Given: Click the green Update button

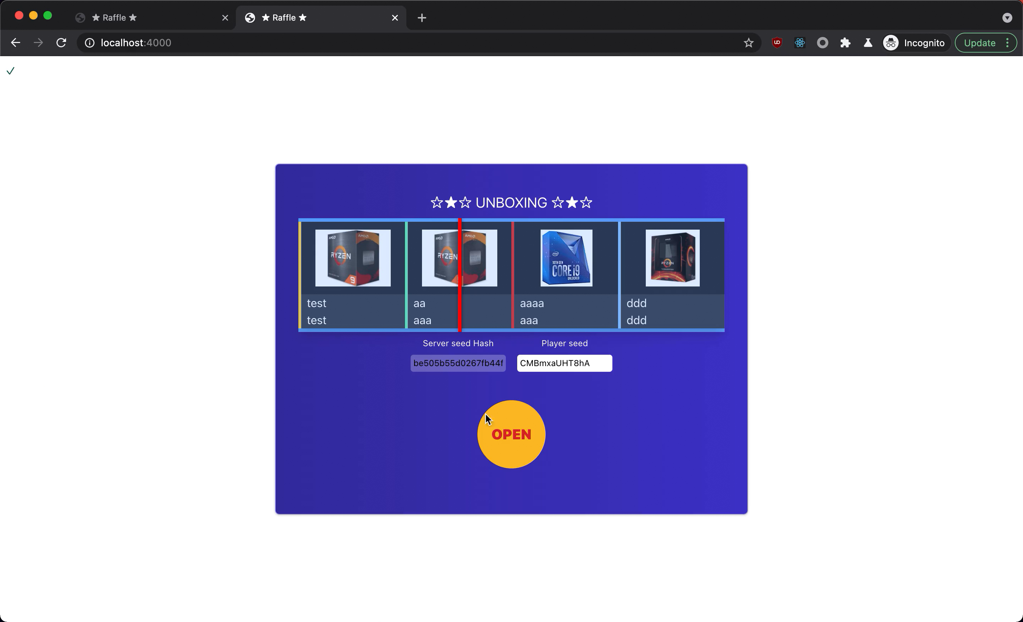Looking at the screenshot, I should 979,43.
